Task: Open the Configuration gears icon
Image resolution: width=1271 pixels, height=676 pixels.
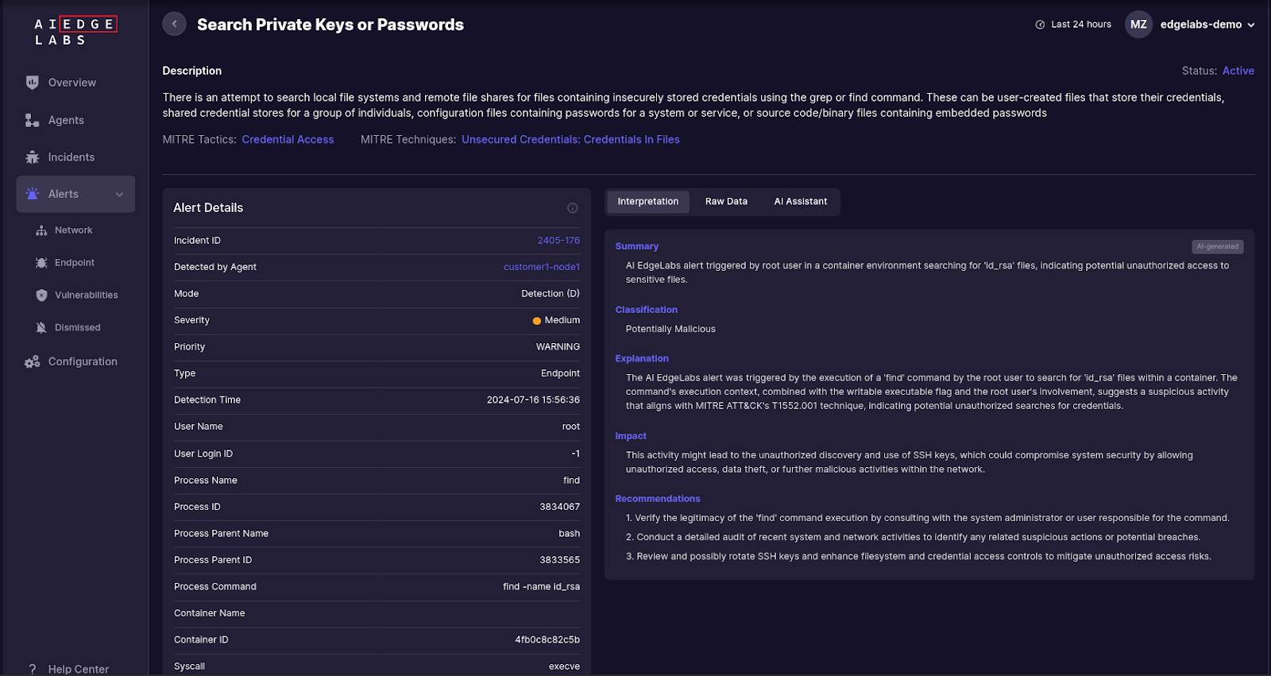Action: click(33, 361)
